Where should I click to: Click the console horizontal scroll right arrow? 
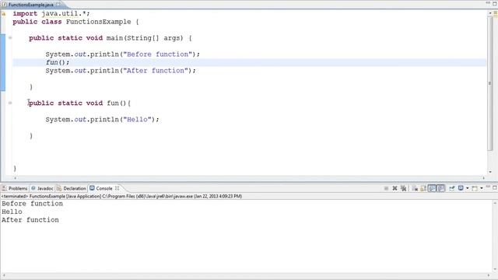pos(489,275)
